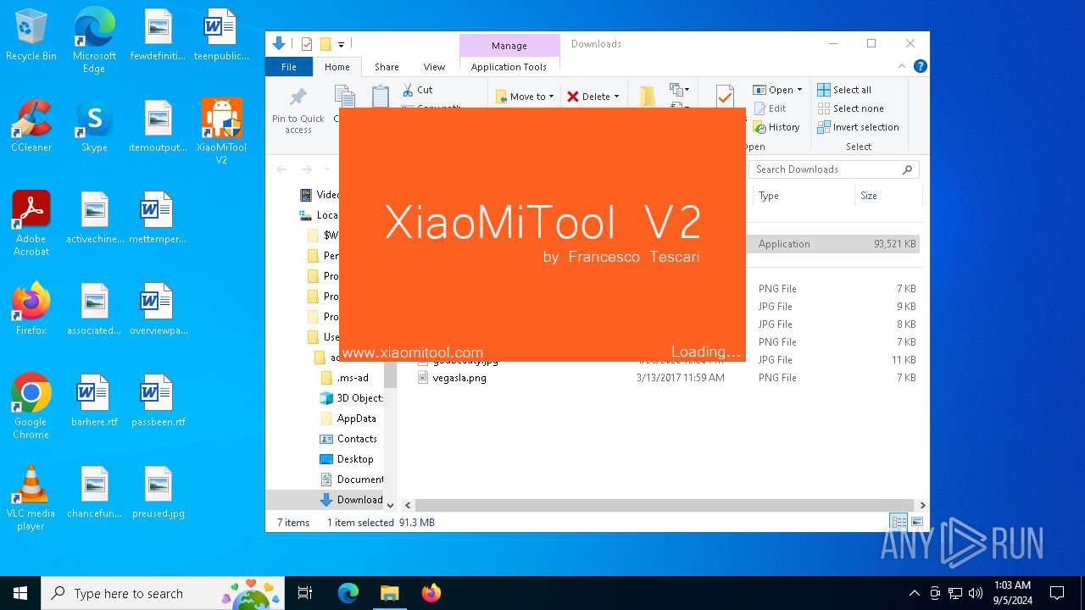
Task: Click New folder icon in Quick Access Toolbar
Action: 325,44
